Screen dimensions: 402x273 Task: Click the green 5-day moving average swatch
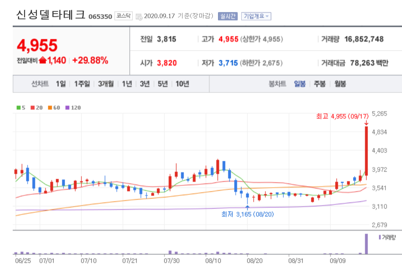coord(18,108)
